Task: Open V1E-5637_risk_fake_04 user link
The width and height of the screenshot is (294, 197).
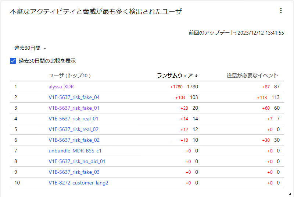Action: [x=74, y=97]
